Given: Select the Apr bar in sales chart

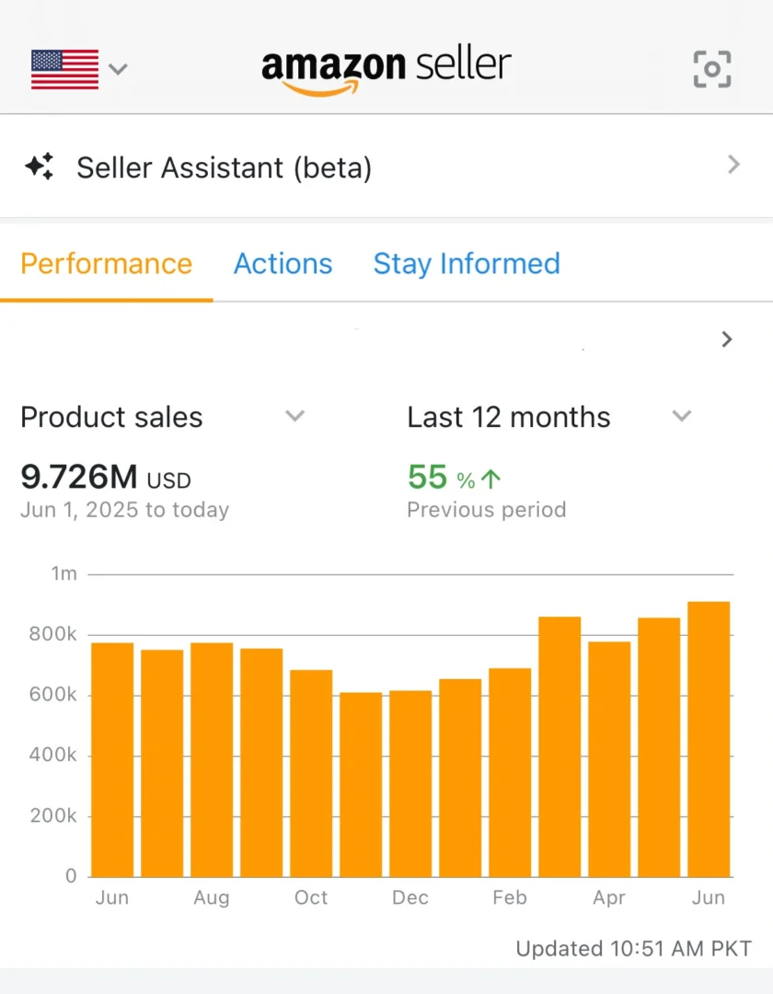Looking at the screenshot, I should click(x=609, y=758).
